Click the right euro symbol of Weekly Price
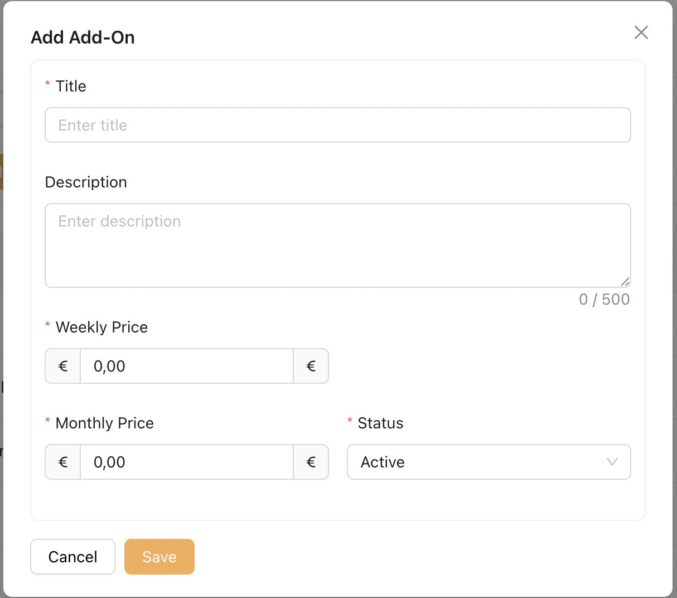The image size is (677, 598). pyautogui.click(x=311, y=366)
